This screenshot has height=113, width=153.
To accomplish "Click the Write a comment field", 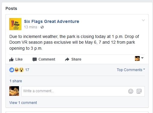I will coord(83,91).
